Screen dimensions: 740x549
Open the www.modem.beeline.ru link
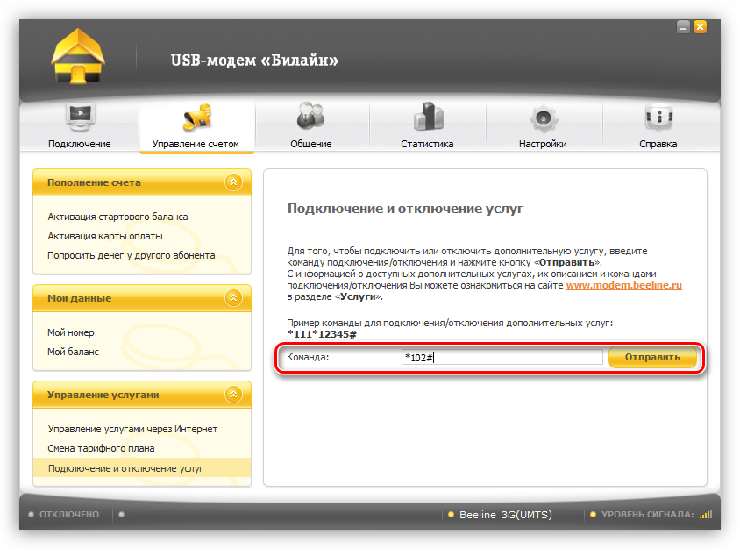(623, 285)
